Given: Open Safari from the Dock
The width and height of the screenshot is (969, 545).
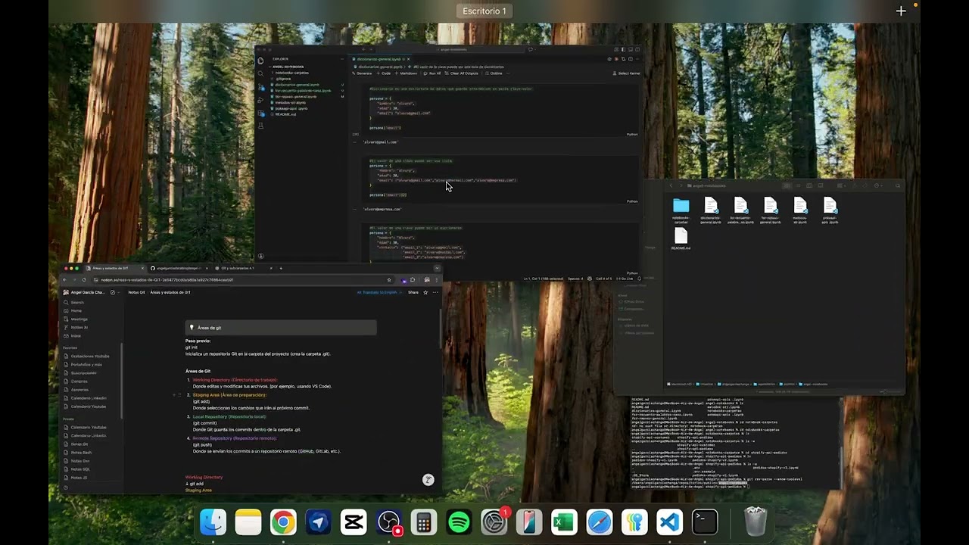Looking at the screenshot, I should coord(600,522).
